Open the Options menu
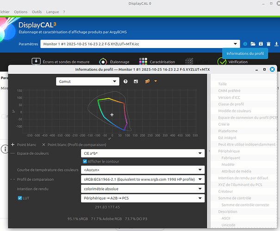This screenshot has width=280, height=231. (x=20, y=12)
